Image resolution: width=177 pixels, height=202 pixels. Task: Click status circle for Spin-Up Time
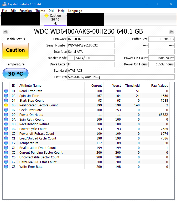[x=6, y=96]
